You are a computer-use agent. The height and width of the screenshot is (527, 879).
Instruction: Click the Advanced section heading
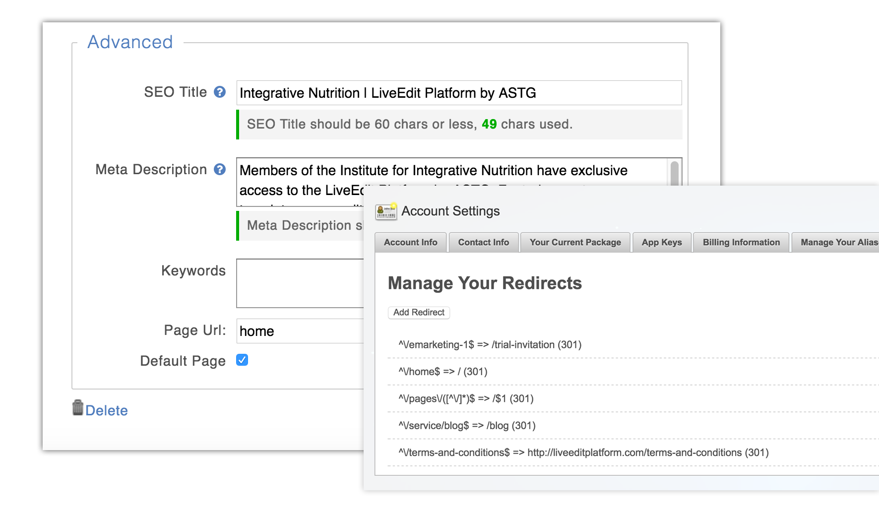[130, 42]
